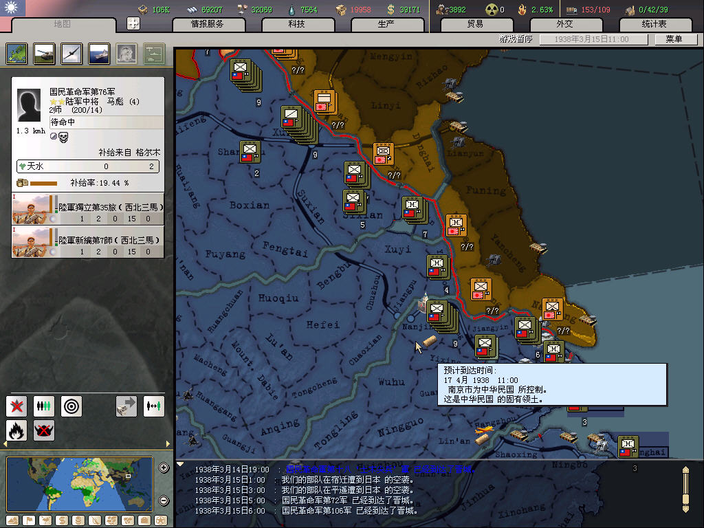The image size is (704, 528).
Task: Click the two-soldiers swap arrow icon
Action: click(154, 406)
